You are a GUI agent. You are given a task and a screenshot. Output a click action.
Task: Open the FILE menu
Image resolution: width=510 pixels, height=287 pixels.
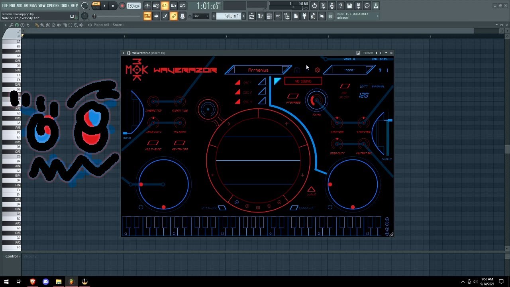[5, 6]
